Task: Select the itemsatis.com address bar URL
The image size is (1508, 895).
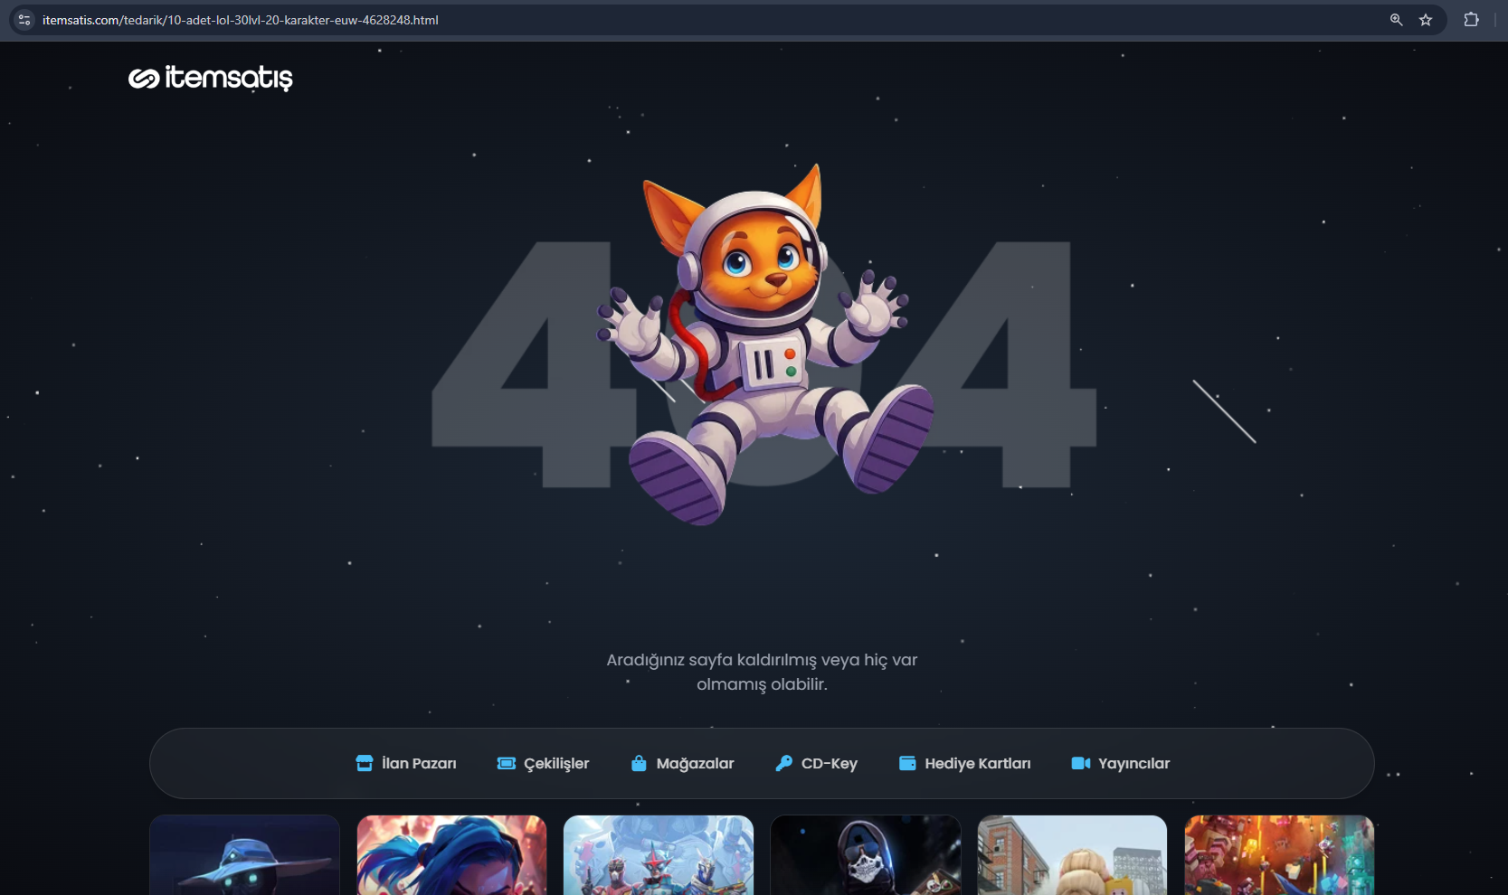Action: click(240, 20)
